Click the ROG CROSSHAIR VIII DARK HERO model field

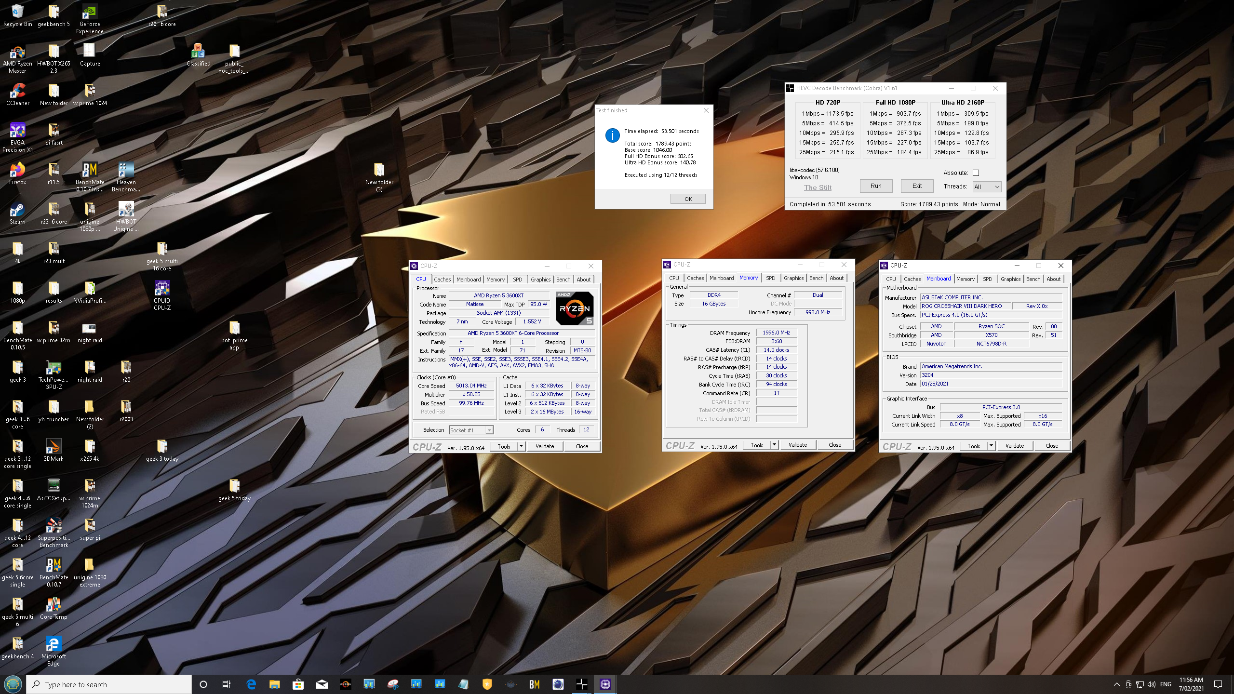965,306
